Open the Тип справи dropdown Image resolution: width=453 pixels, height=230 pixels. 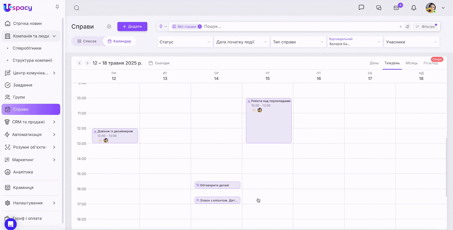tap(298, 42)
